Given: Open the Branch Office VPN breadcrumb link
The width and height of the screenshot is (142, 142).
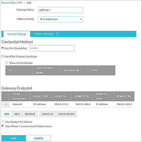Looking at the screenshot, I should 12,3.
